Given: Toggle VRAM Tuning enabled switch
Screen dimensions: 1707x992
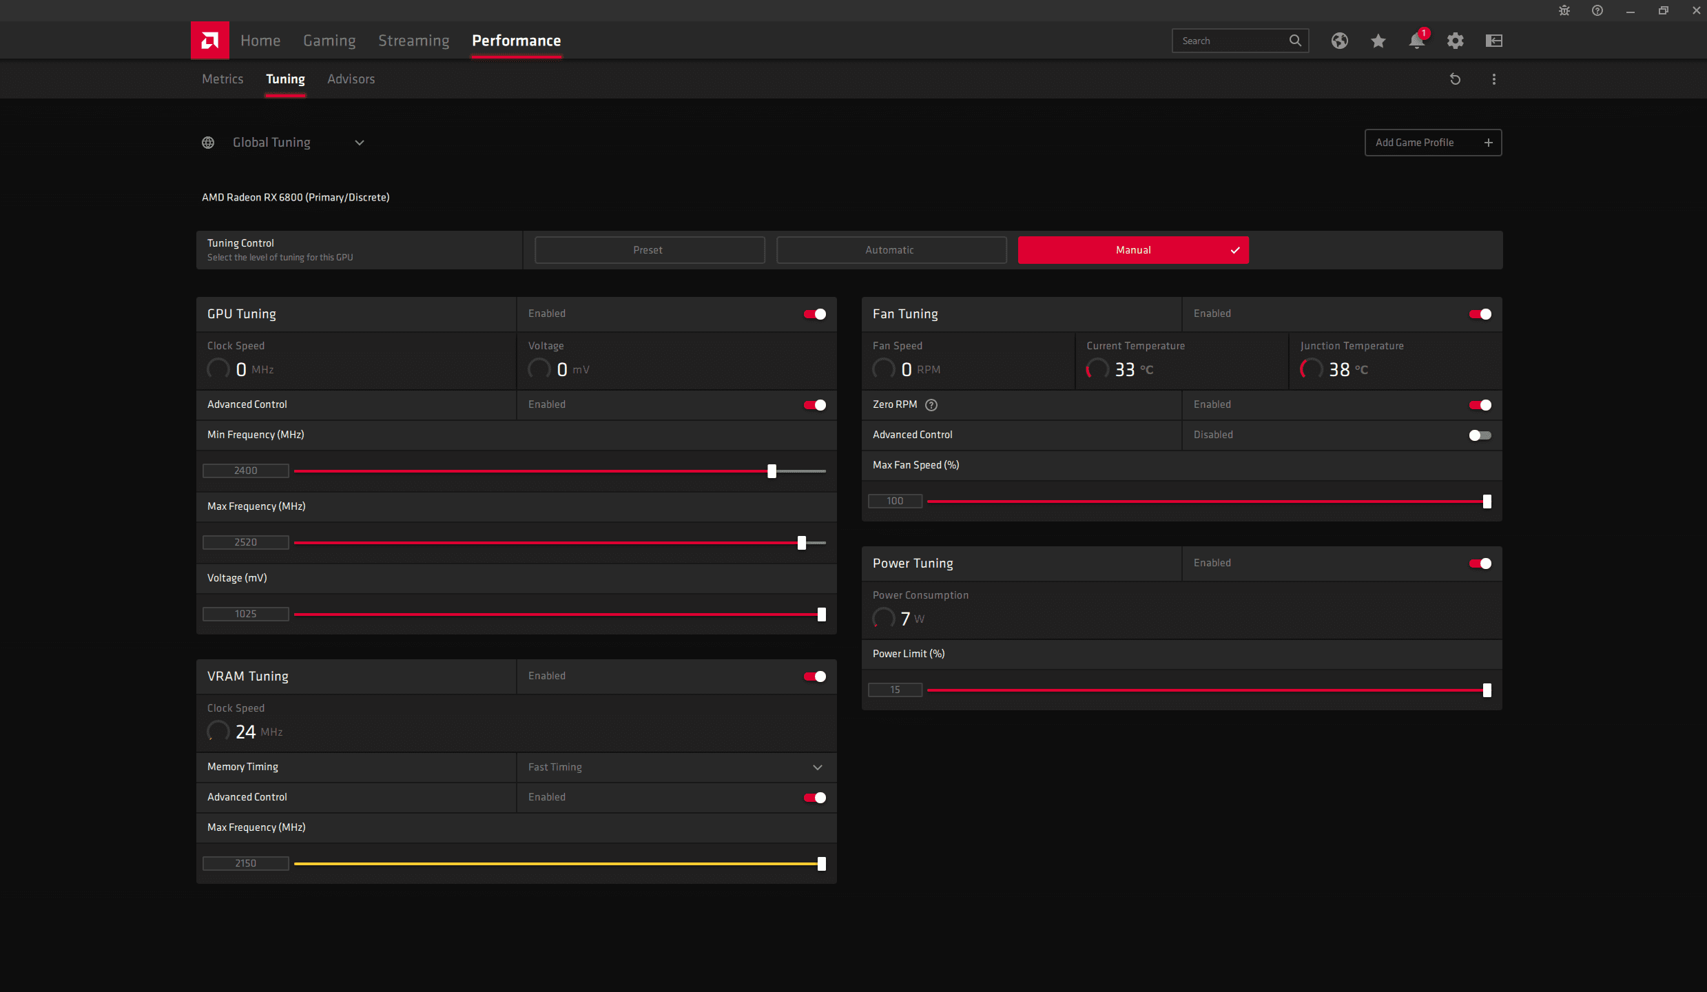Looking at the screenshot, I should (x=815, y=676).
